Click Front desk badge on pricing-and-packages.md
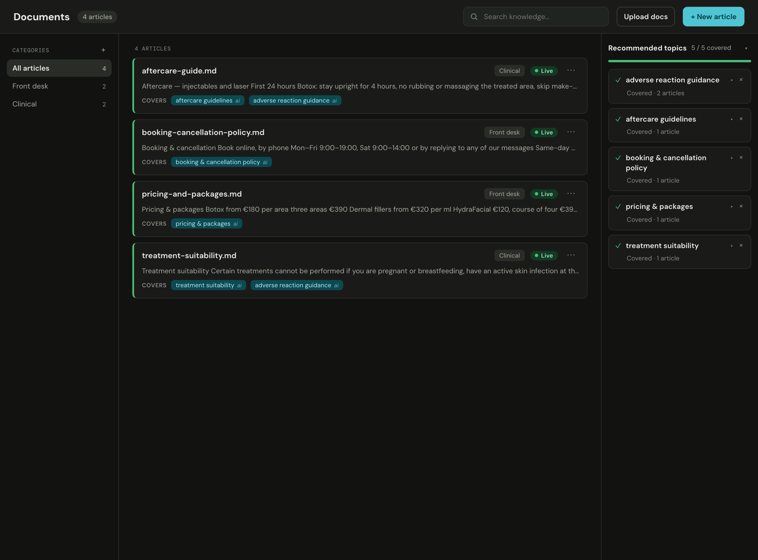Viewport: 758px width, 560px height. pyautogui.click(x=504, y=194)
